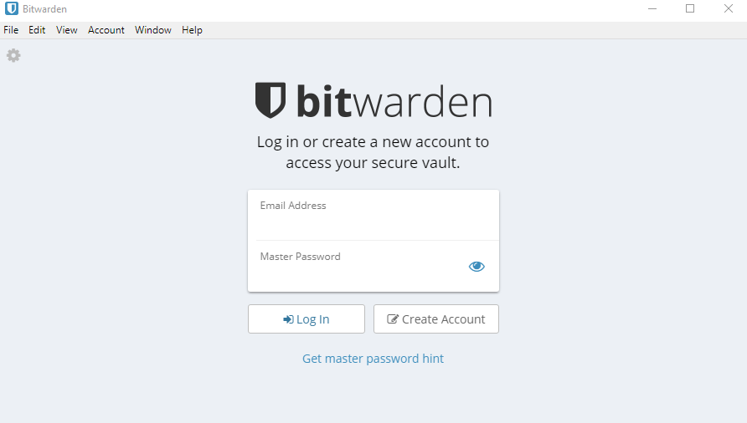Open the Get master password hint link

click(x=373, y=359)
